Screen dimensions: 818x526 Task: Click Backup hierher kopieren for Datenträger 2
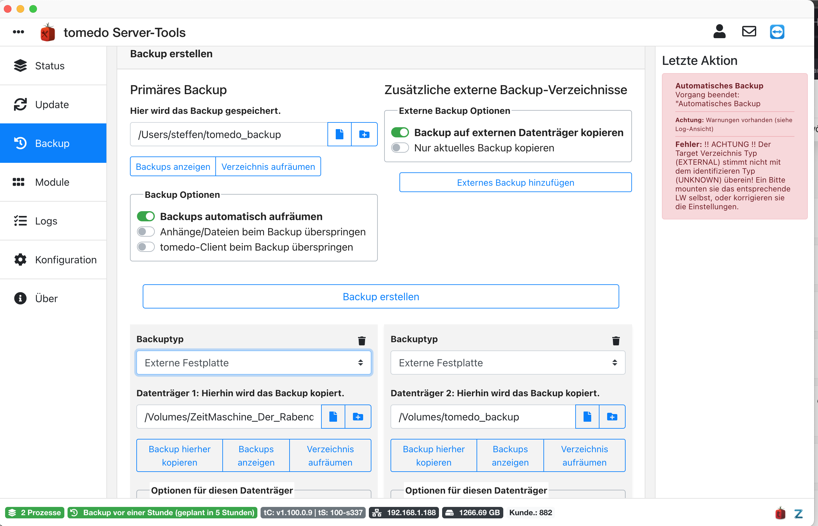tap(434, 455)
